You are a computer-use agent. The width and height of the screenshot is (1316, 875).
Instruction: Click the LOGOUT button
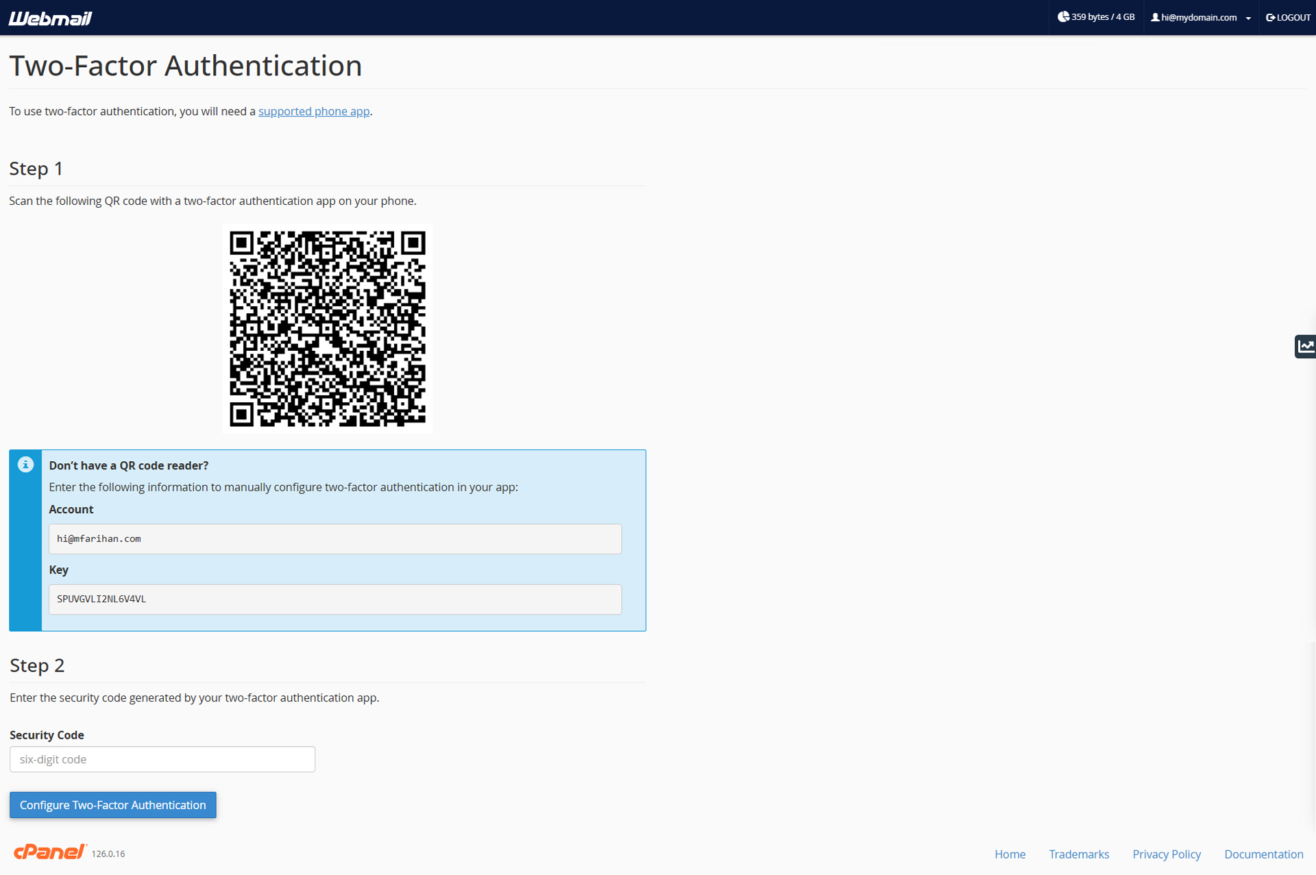tap(1288, 18)
